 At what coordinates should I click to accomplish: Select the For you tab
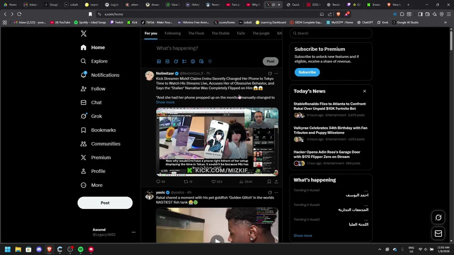pos(151,33)
